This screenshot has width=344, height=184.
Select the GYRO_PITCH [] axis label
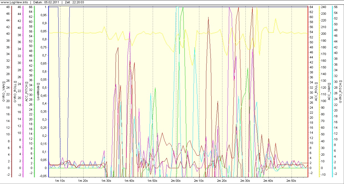pos(341,92)
